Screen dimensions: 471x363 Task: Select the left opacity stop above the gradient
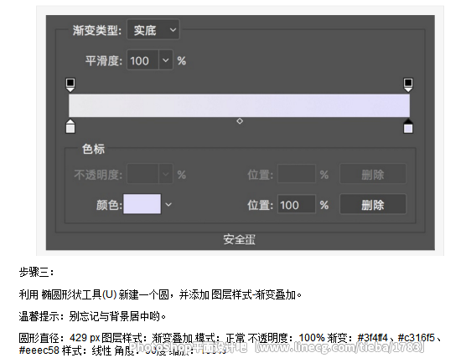pyautogui.click(x=70, y=85)
